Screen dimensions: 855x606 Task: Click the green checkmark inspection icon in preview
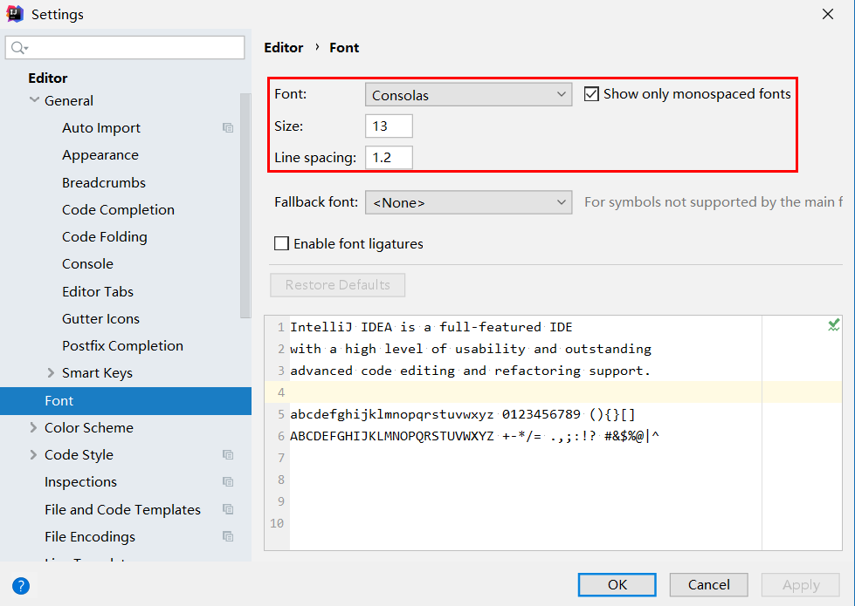coord(833,325)
